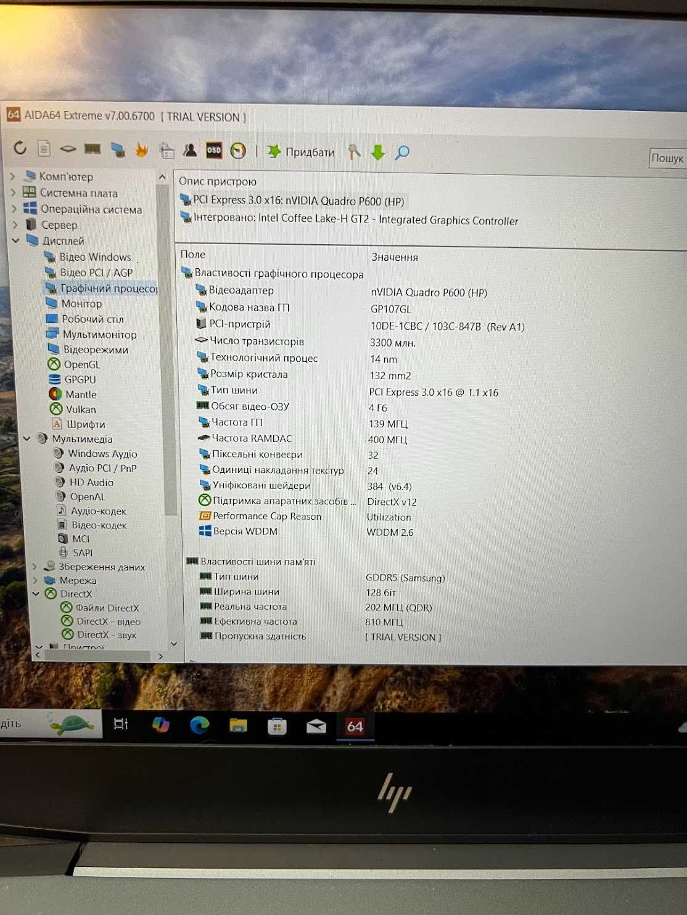Open the tools preferences toolbar icon

tap(354, 152)
